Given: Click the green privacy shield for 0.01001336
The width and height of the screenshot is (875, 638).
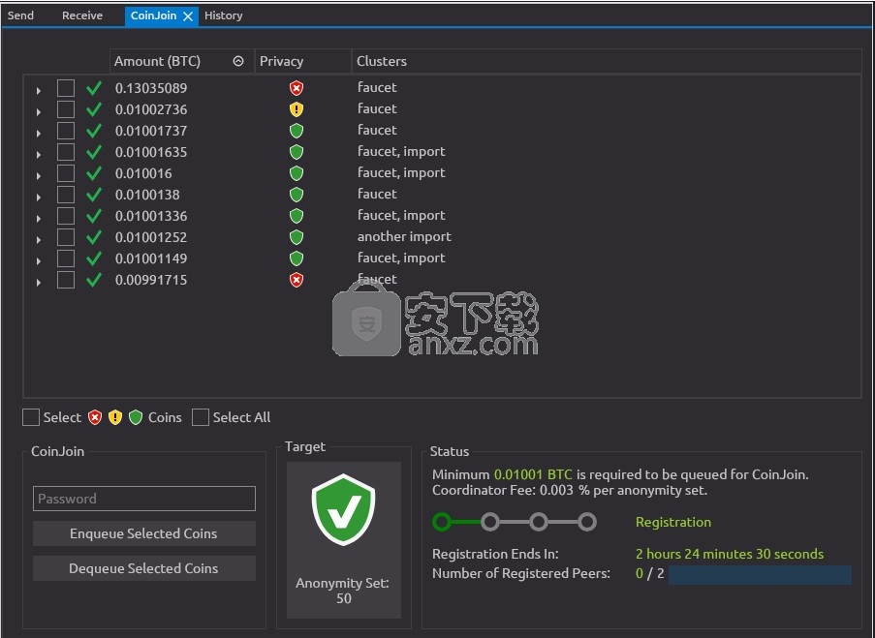Looking at the screenshot, I should [297, 216].
